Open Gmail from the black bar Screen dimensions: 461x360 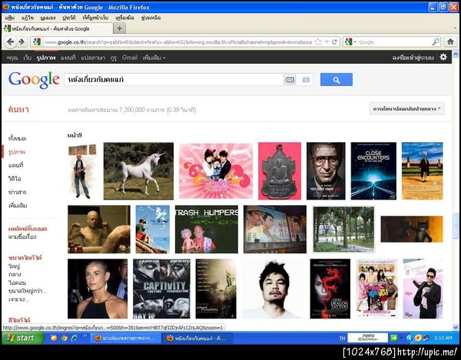[130, 58]
